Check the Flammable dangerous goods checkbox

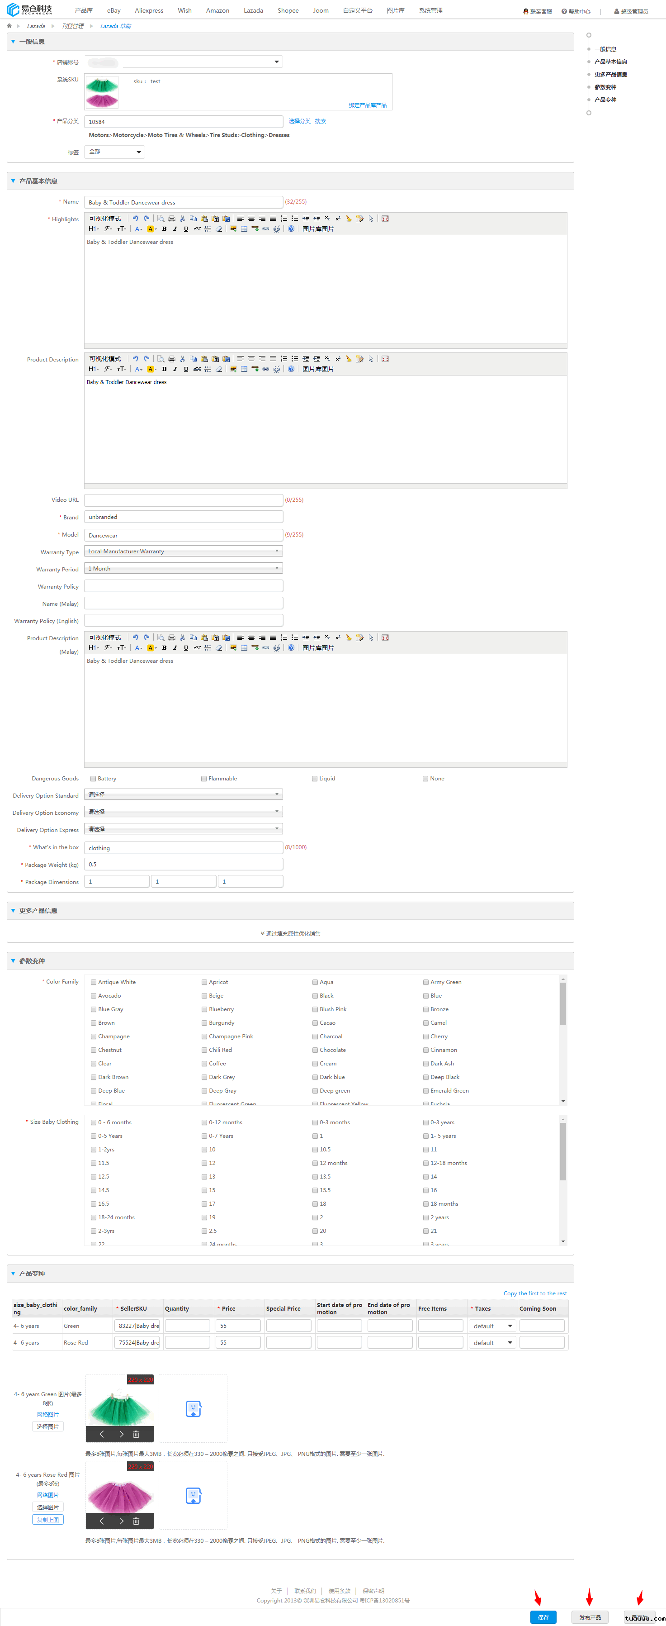204,778
